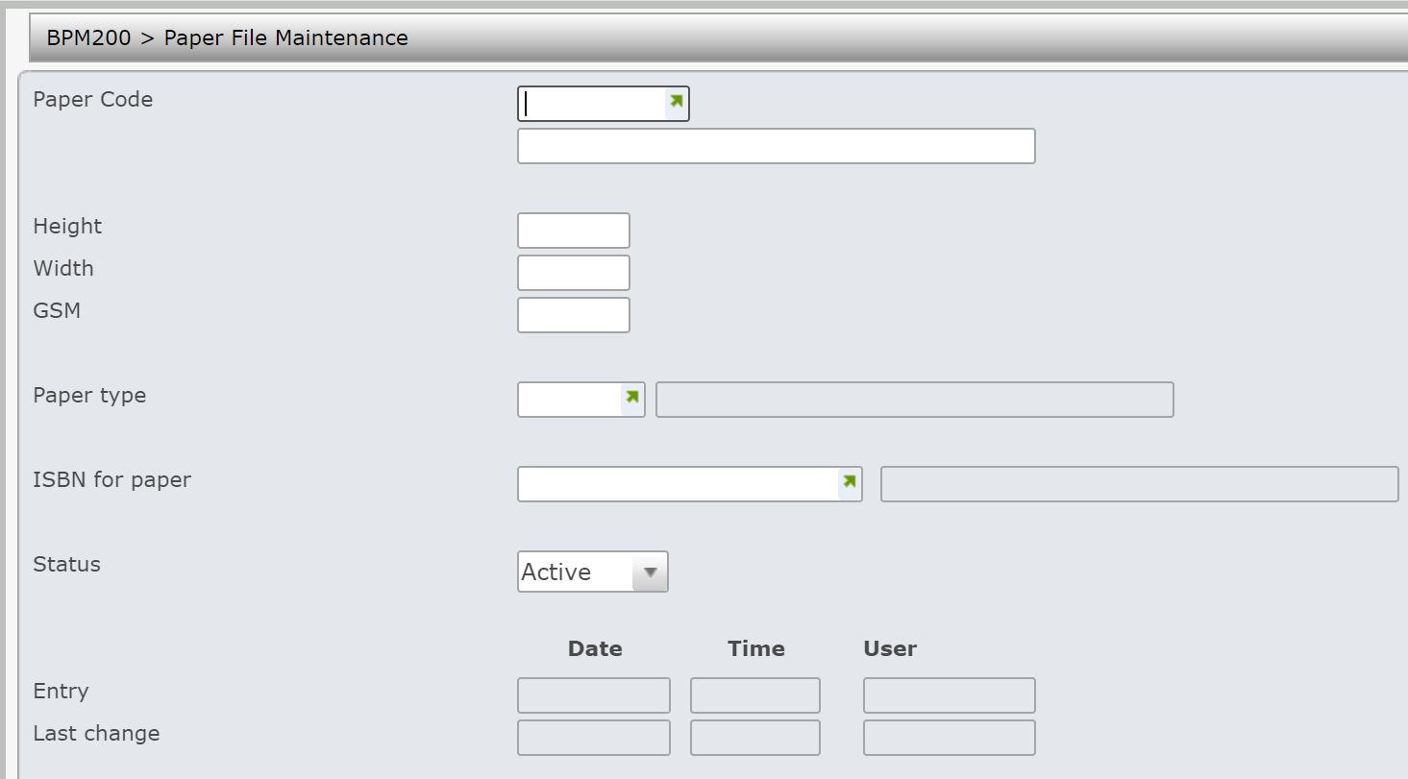Open the Paper Code lookup arrow icon

point(677,102)
